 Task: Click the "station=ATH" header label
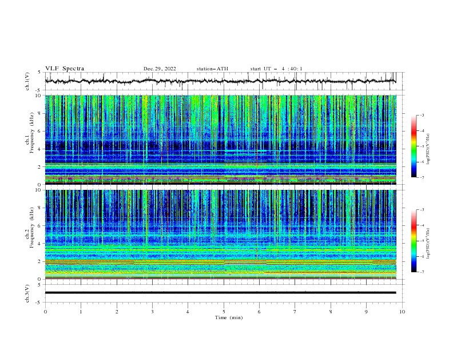212,69
